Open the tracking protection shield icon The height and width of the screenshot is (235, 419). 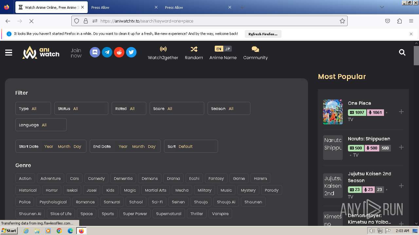77,21
